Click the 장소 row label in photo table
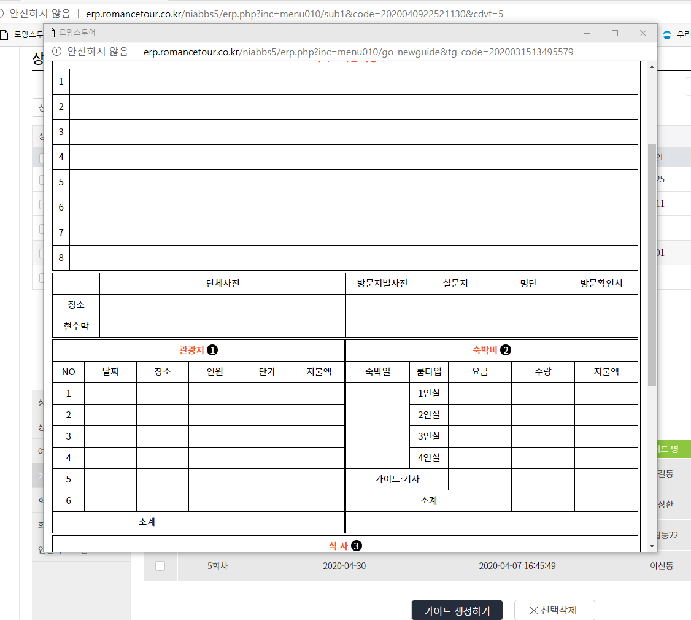This screenshot has width=691, height=620. tap(76, 304)
